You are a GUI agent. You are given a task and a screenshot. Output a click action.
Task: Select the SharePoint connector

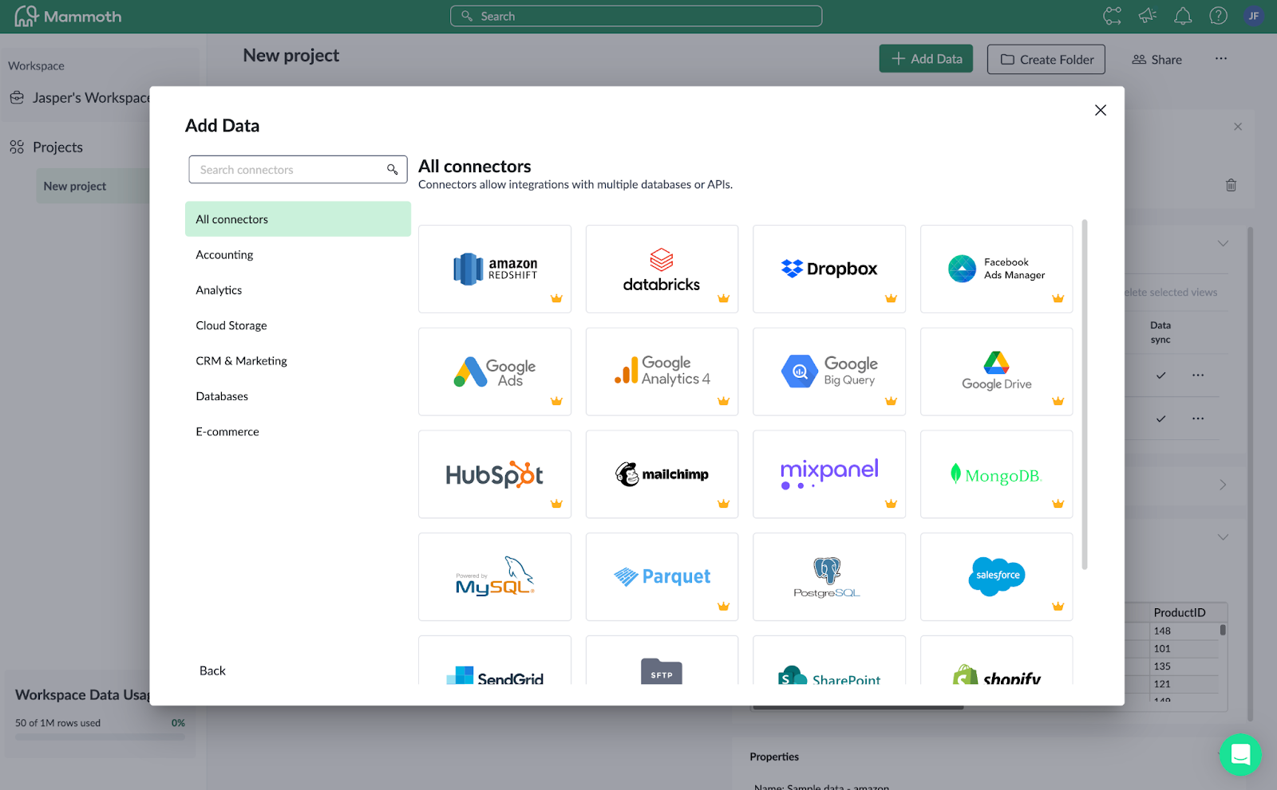click(x=829, y=661)
